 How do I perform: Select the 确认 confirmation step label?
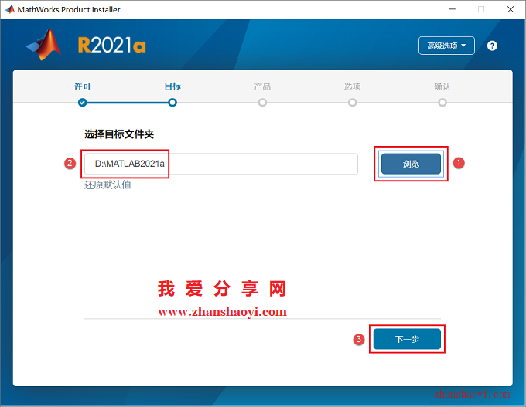coord(442,86)
